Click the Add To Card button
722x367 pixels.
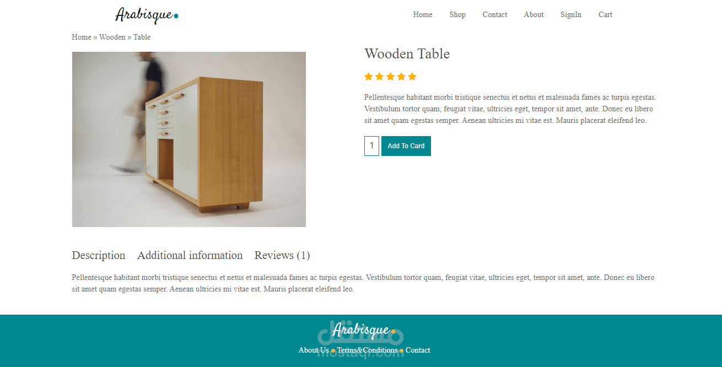coord(406,146)
